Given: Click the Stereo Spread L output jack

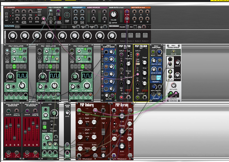Looking at the screenshot, I should [171, 93].
